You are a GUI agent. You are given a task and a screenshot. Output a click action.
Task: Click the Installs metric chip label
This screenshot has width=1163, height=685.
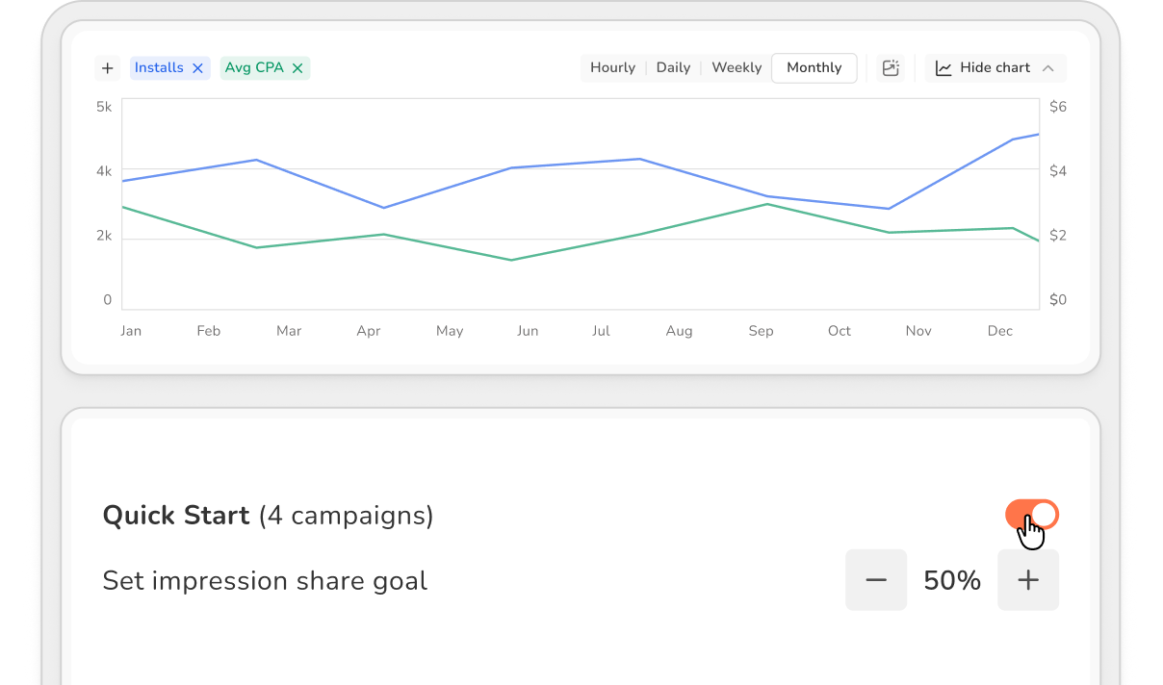point(159,68)
